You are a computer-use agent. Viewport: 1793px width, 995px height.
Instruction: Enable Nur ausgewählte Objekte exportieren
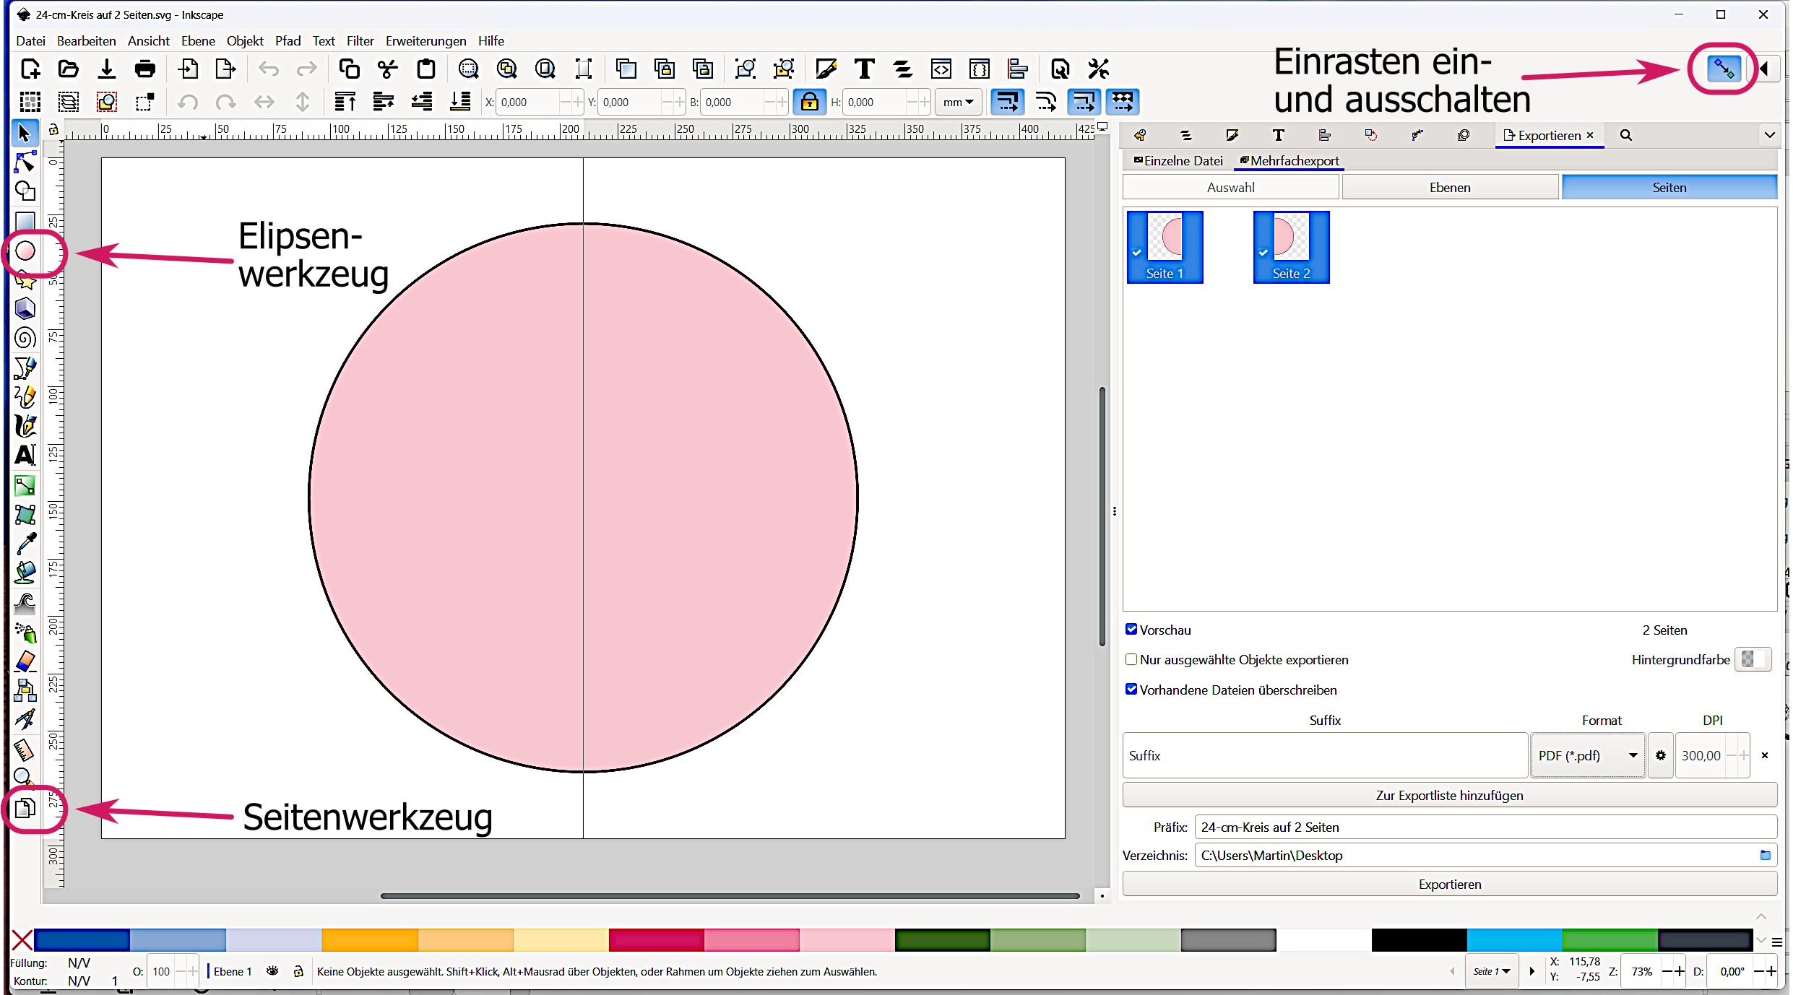coord(1131,659)
